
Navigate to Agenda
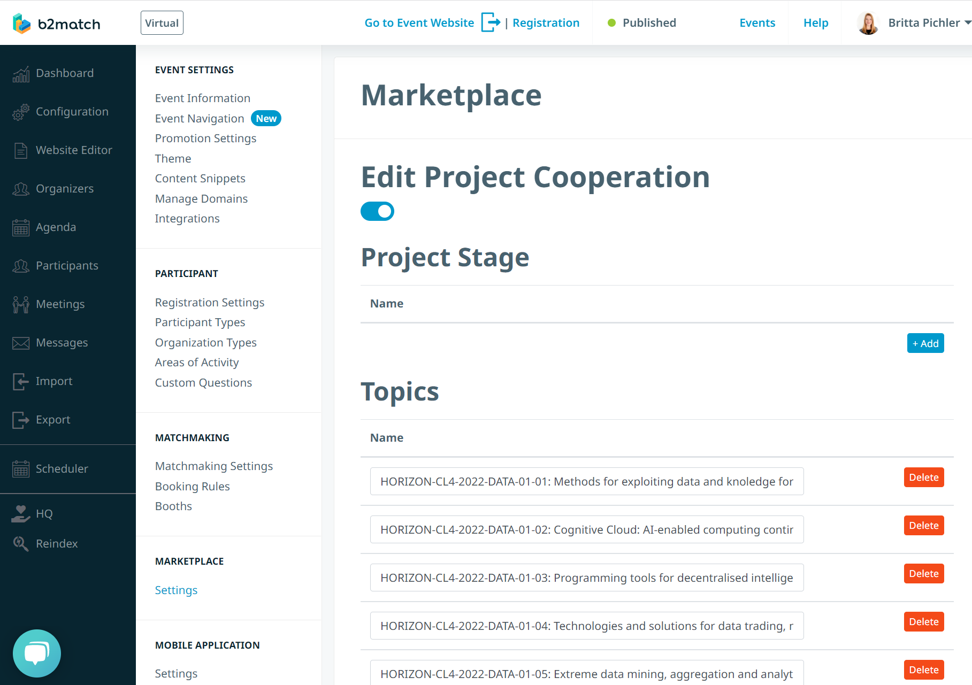pos(56,227)
